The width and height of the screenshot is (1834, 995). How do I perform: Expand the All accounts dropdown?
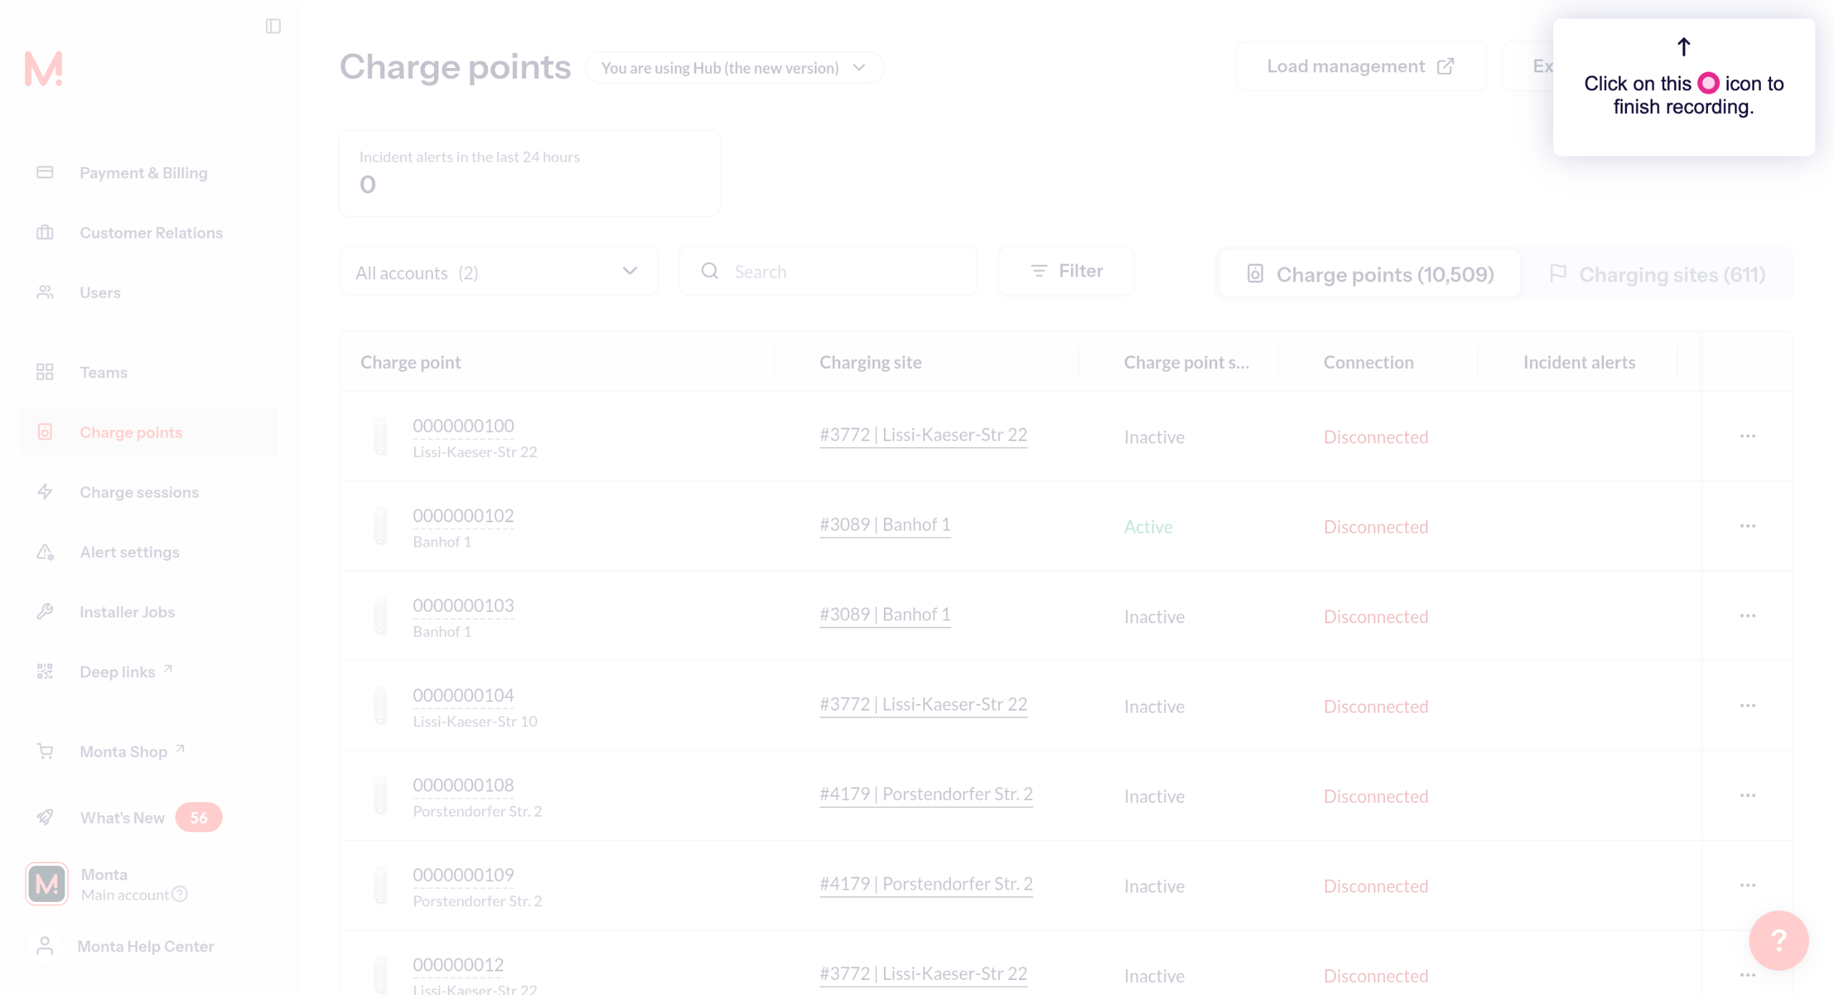[499, 271]
